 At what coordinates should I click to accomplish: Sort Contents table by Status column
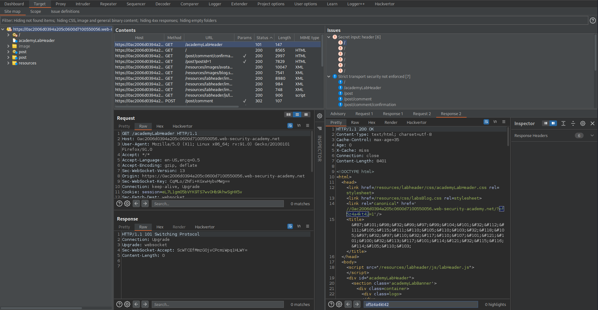tap(264, 38)
